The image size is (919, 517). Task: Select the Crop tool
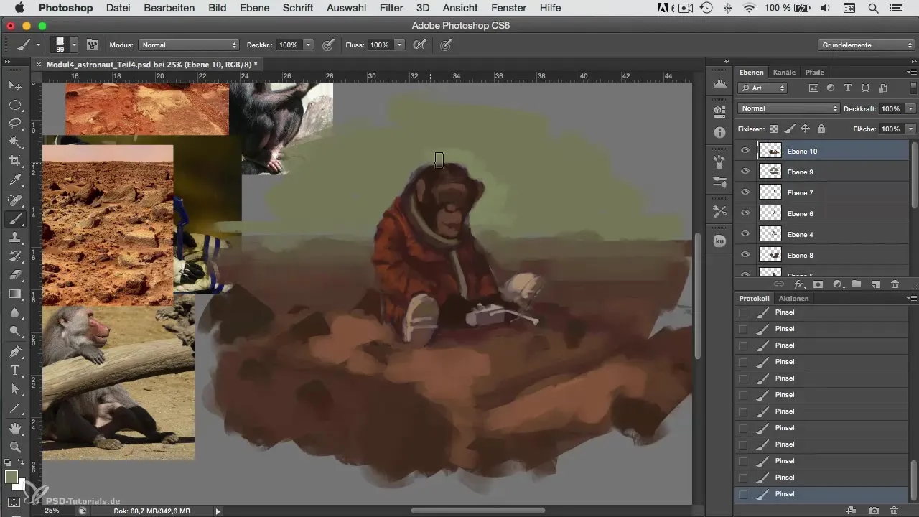pyautogui.click(x=14, y=161)
